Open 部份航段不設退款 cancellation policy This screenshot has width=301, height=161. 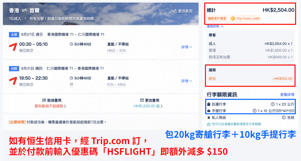pos(50,106)
